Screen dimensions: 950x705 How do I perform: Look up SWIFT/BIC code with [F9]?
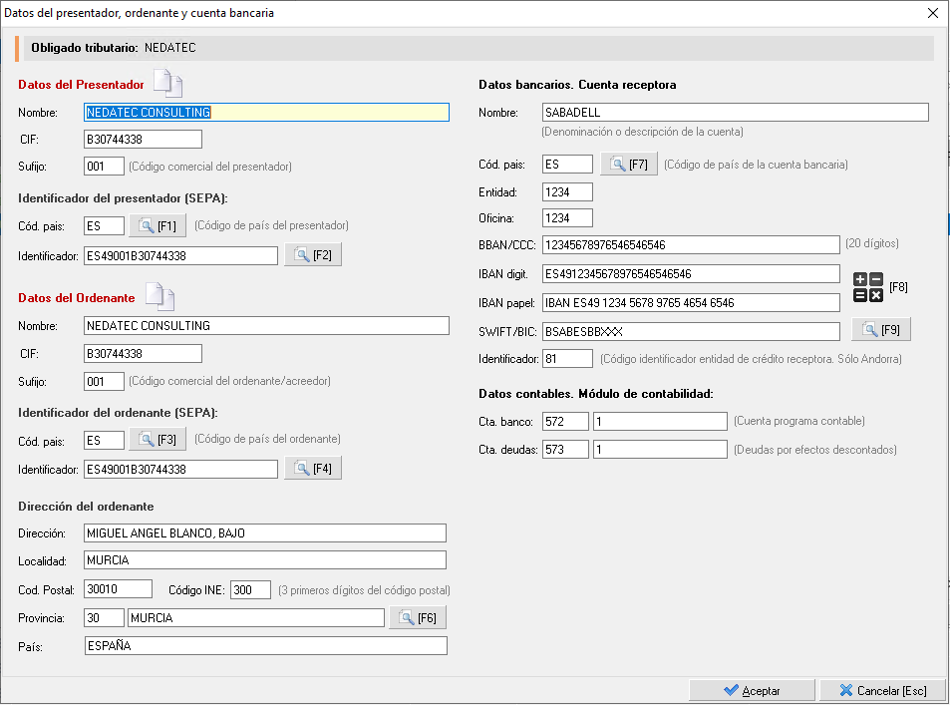click(x=881, y=330)
